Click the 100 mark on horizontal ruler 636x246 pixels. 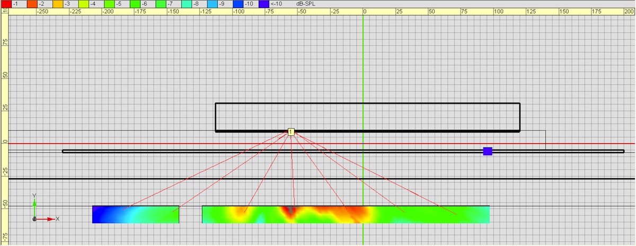[500, 11]
